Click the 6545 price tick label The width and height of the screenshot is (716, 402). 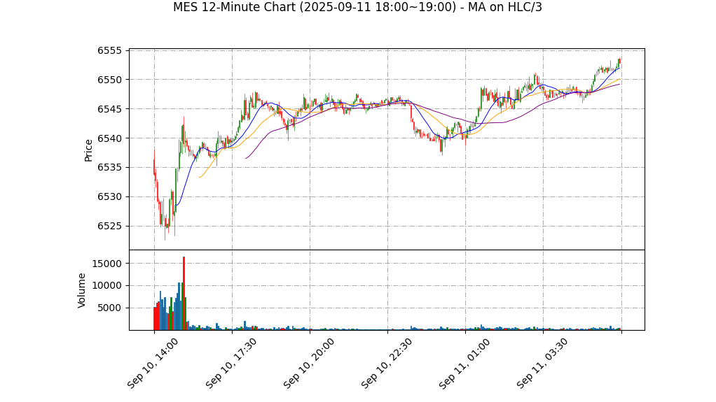click(110, 109)
